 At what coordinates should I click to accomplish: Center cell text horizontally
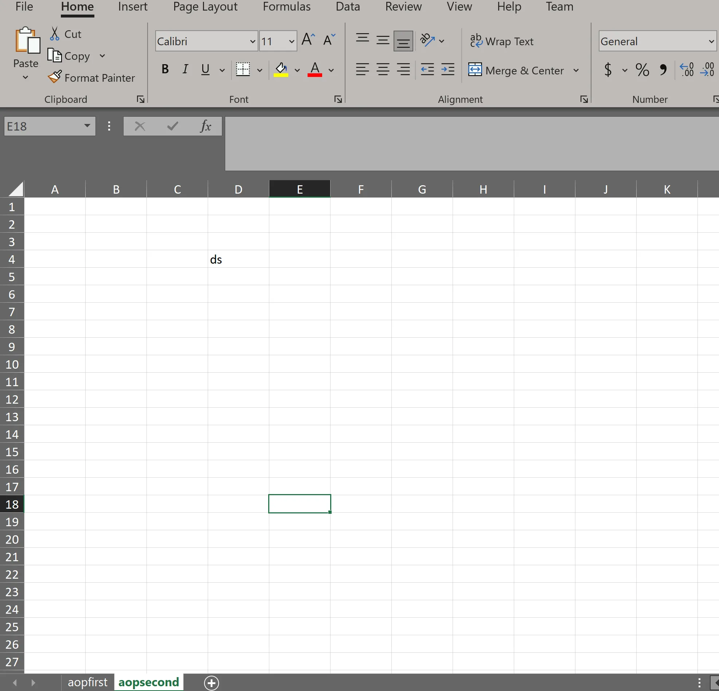tap(383, 69)
